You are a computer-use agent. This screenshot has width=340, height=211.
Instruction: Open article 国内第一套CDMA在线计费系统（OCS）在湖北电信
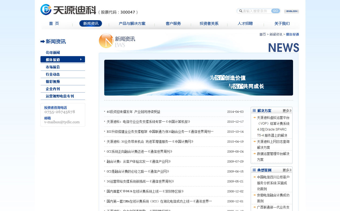click(x=159, y=201)
